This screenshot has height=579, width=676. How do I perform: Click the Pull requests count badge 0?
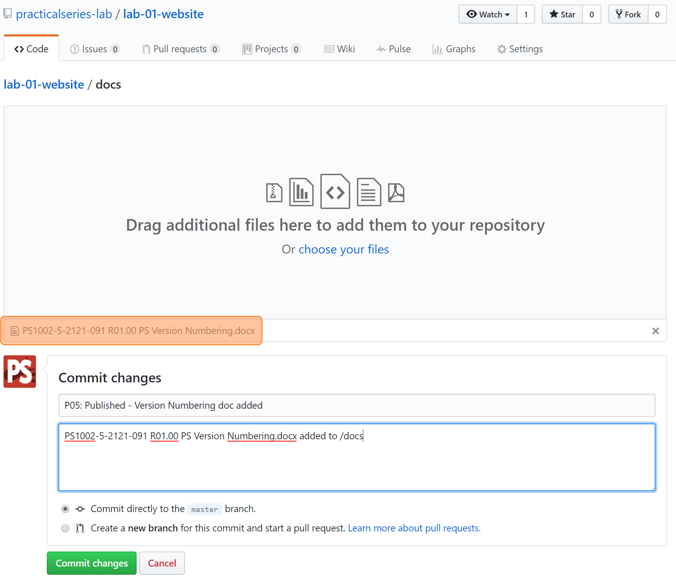[x=215, y=49]
